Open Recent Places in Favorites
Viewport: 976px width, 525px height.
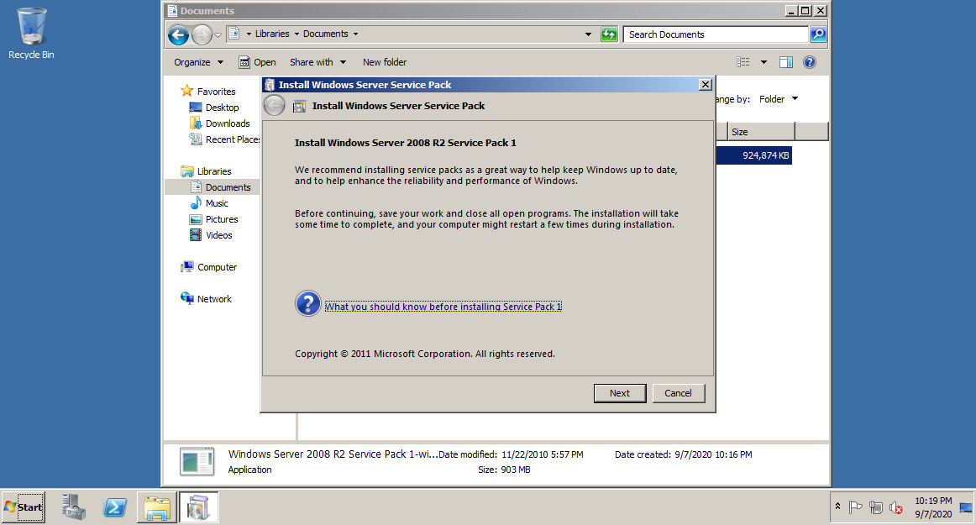tap(233, 140)
